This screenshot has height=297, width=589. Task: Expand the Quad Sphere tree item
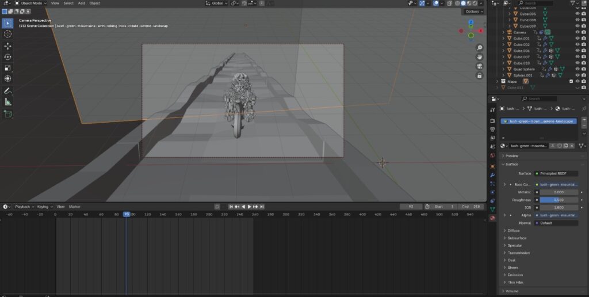coord(504,69)
